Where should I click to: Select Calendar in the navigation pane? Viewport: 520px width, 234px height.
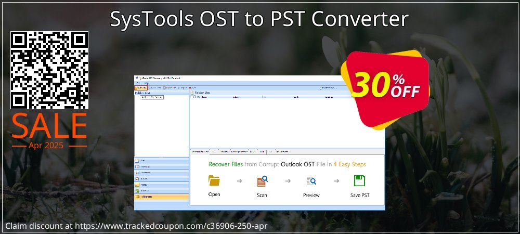coord(162,166)
